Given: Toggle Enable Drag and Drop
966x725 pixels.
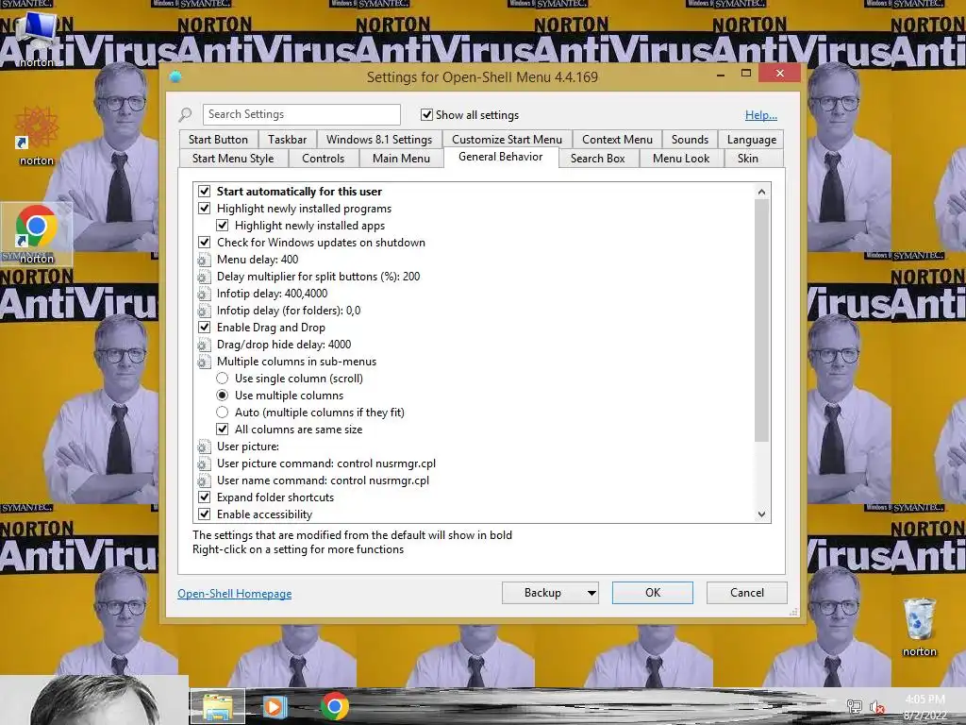Looking at the screenshot, I should click(x=205, y=328).
